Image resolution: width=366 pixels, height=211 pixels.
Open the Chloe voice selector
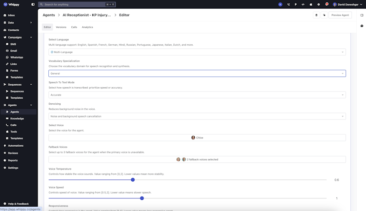[197, 138]
